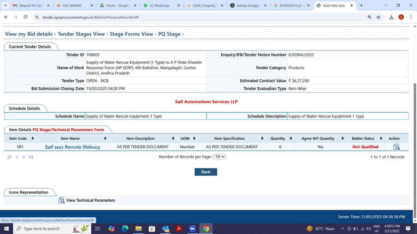Launch Copilot from taskbar
417x234 pixels.
click(x=111, y=229)
